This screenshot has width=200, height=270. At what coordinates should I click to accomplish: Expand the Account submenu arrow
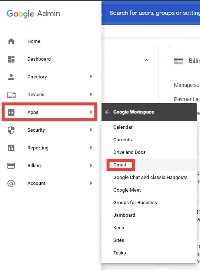(x=91, y=183)
